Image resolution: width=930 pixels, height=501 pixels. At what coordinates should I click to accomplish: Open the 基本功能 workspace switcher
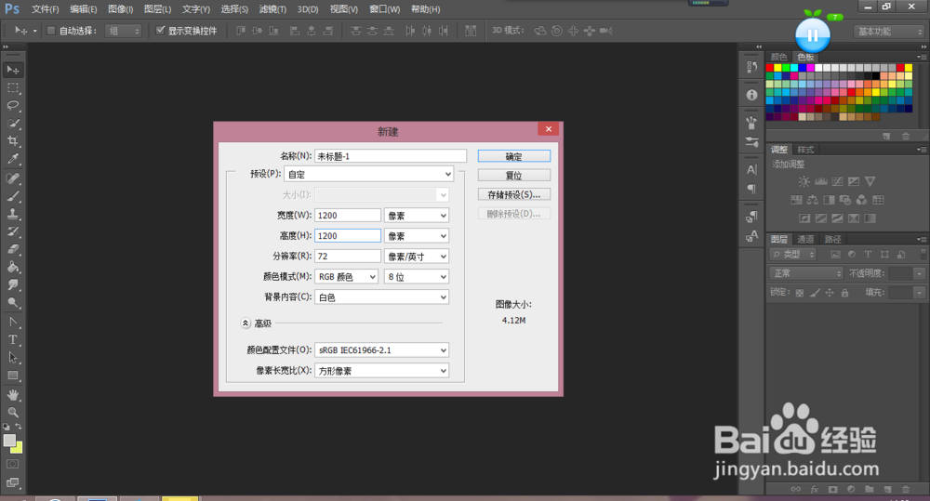[x=888, y=32]
